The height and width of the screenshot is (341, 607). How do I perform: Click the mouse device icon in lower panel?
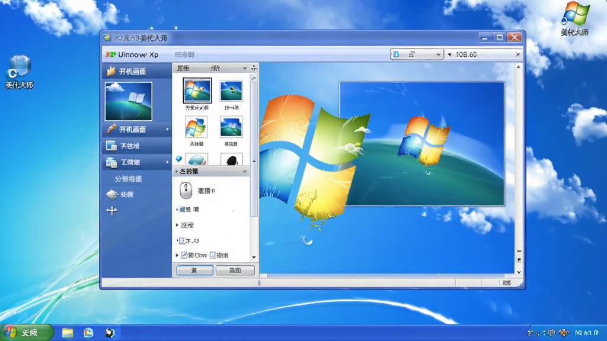pyautogui.click(x=186, y=190)
